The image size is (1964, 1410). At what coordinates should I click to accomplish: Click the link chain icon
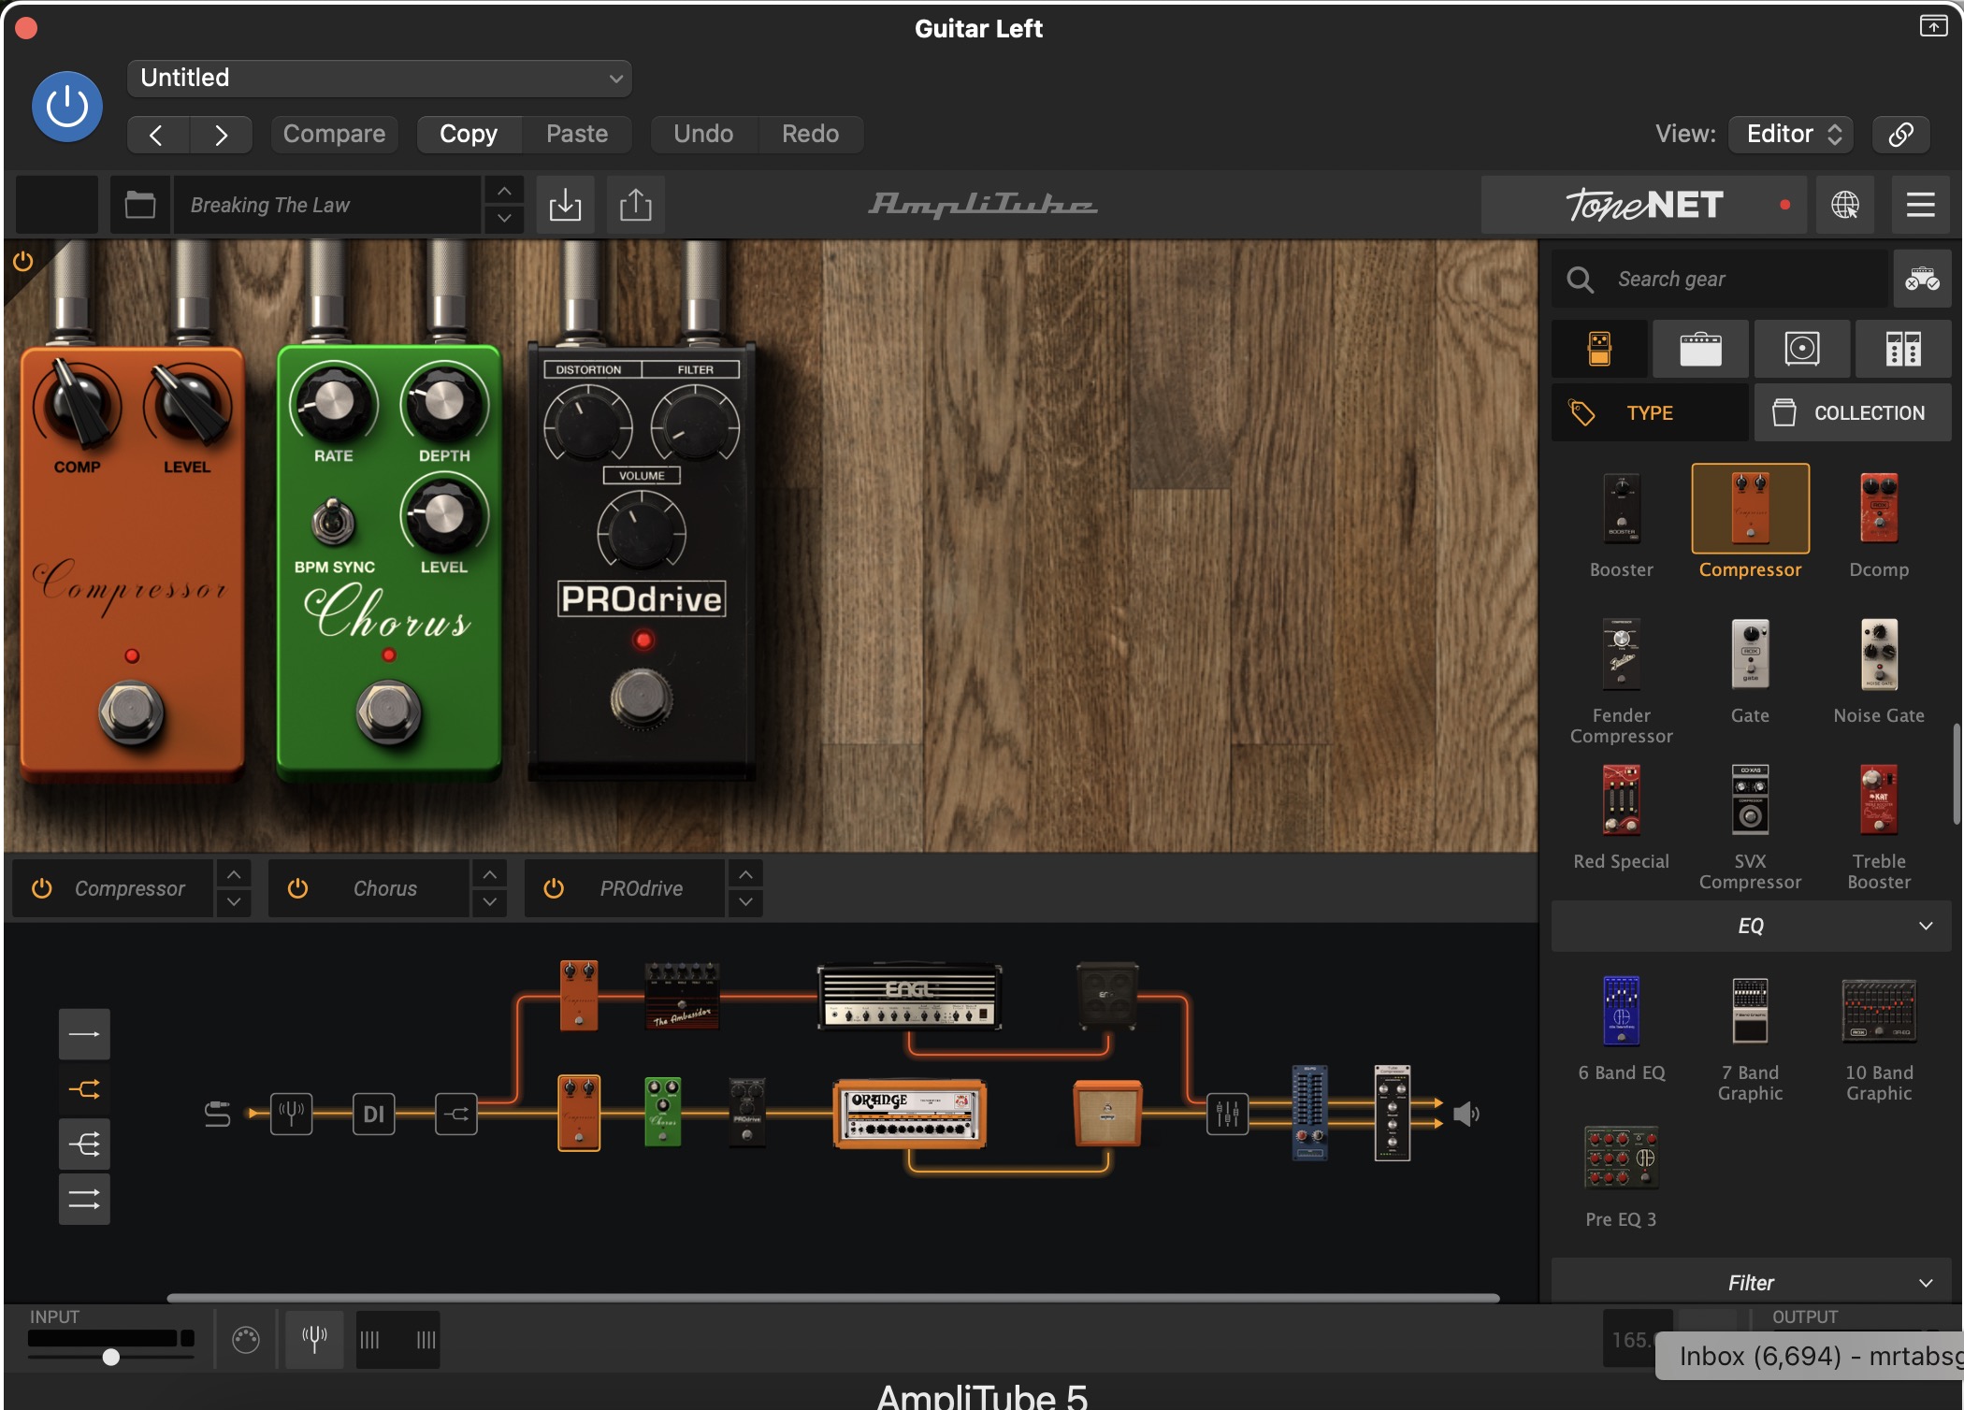pyautogui.click(x=1900, y=134)
